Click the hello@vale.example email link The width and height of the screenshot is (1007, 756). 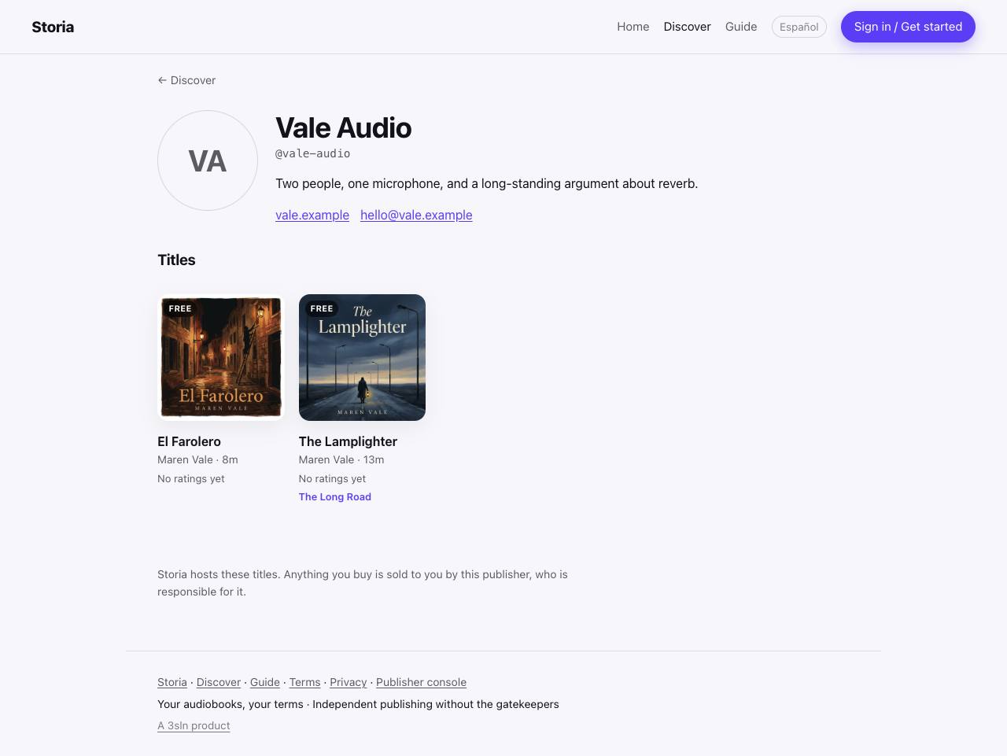point(416,215)
